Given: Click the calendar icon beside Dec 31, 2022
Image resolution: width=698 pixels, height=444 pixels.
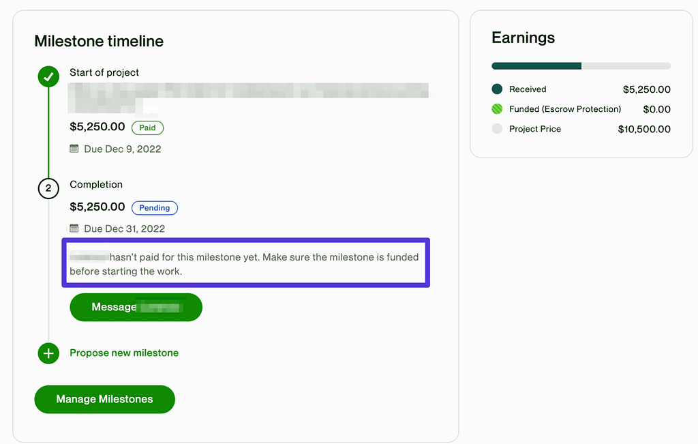Looking at the screenshot, I should pyautogui.click(x=74, y=228).
